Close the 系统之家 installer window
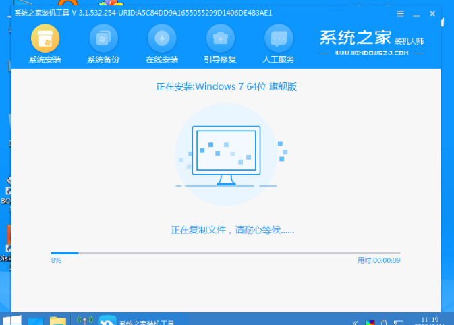Image resolution: width=454 pixels, height=325 pixels. click(432, 12)
